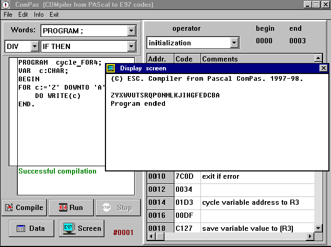Show the E97 Screen display

[x=81, y=228]
